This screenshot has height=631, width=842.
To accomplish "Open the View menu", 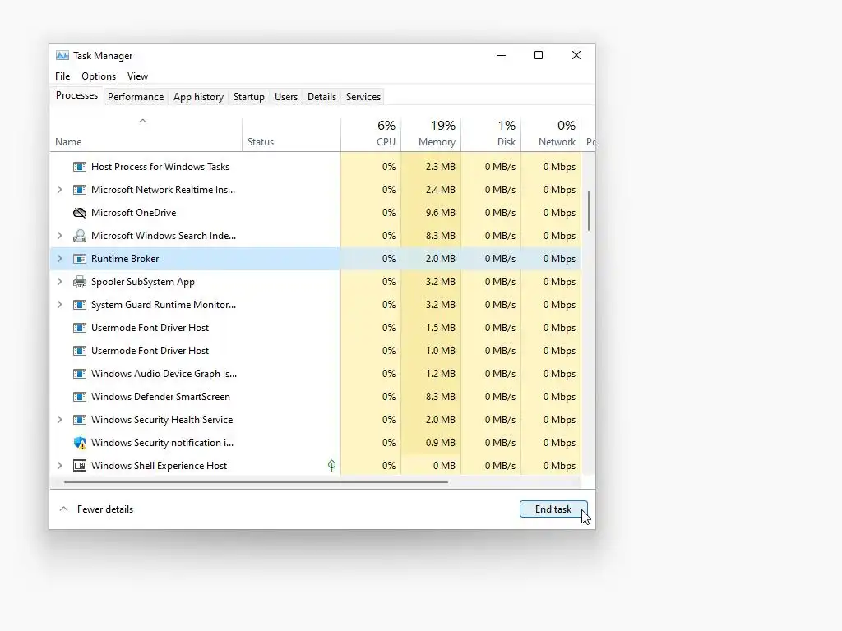I will point(137,76).
